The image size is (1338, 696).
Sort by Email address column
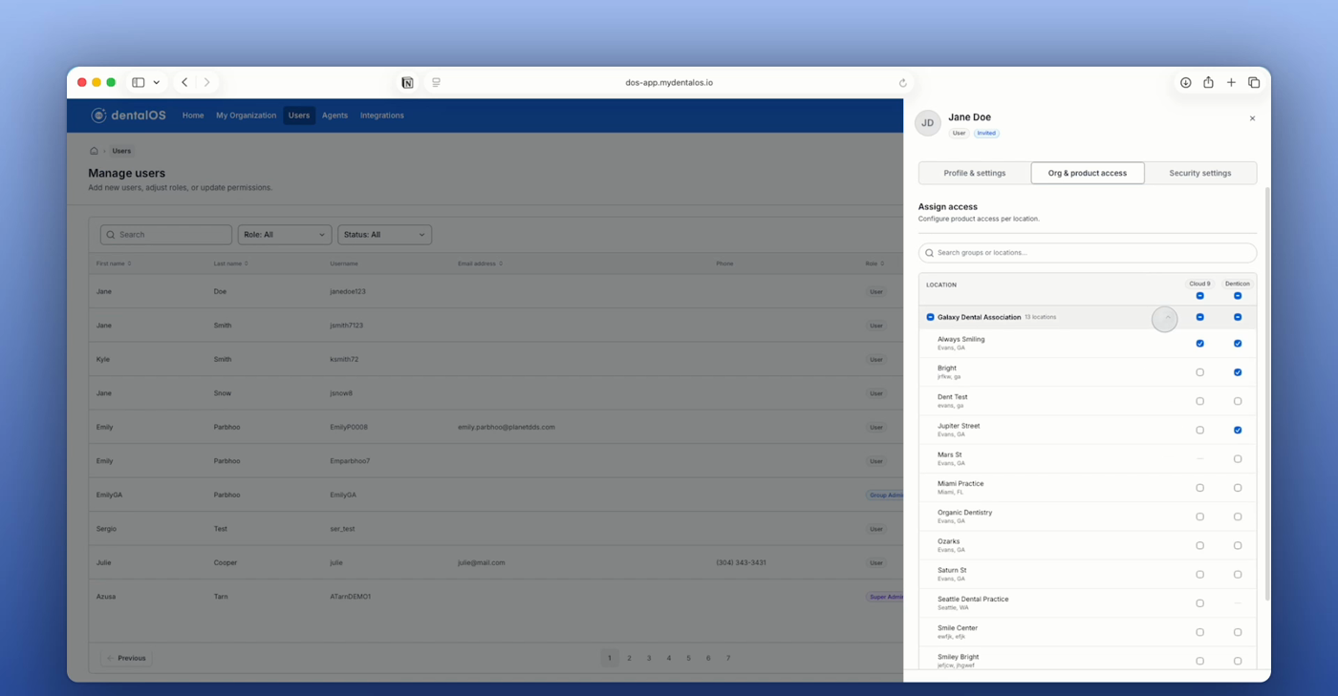(x=480, y=264)
